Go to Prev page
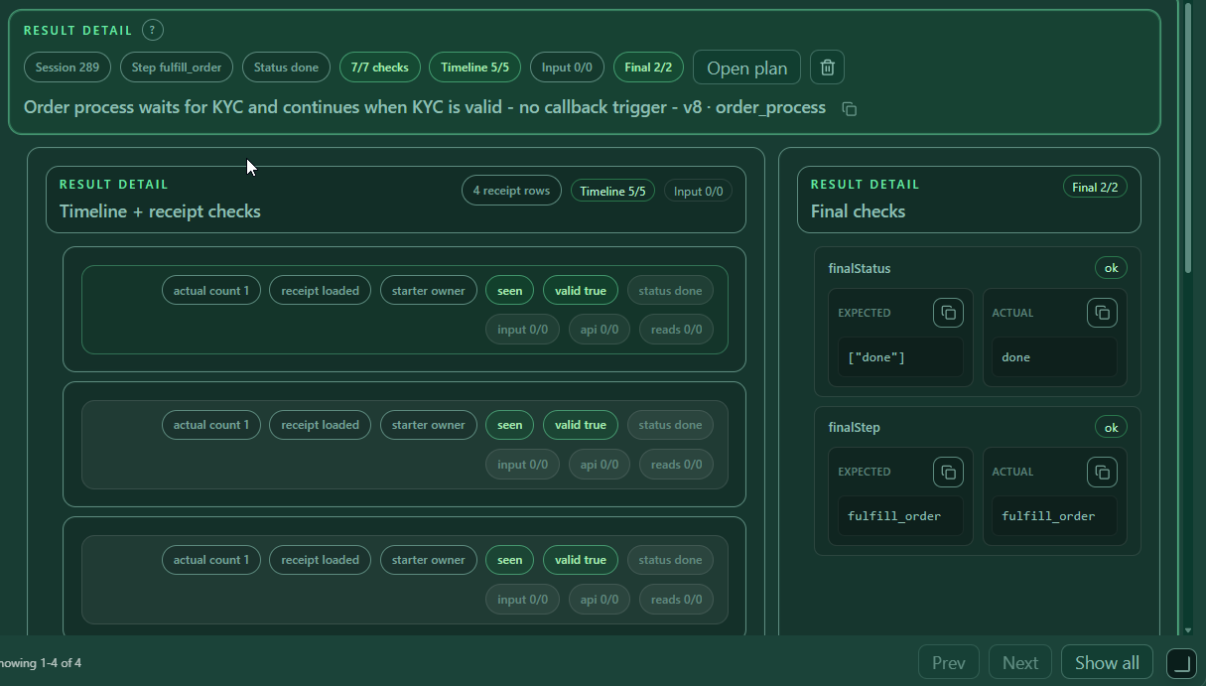 [x=949, y=662]
